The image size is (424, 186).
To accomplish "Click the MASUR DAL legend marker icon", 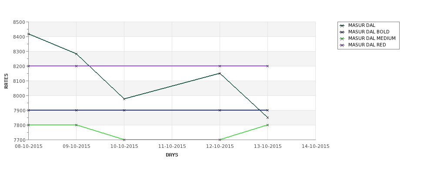I will (x=342, y=26).
